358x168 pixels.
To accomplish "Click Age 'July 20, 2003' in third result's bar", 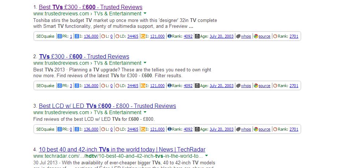I will [222, 130].
